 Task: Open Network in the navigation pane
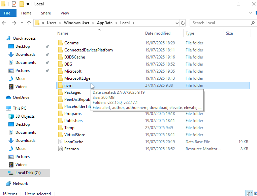coord(20,184)
